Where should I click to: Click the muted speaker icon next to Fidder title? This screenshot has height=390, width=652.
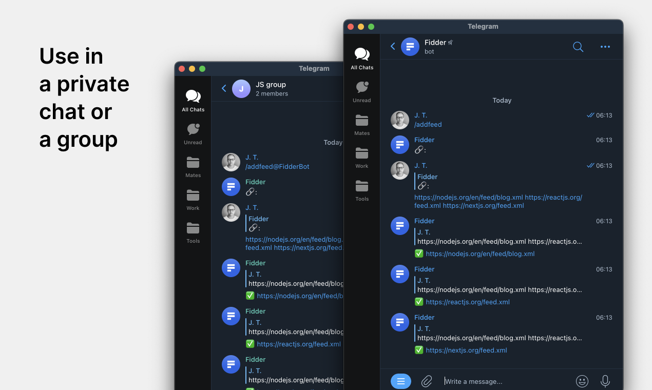click(x=450, y=43)
